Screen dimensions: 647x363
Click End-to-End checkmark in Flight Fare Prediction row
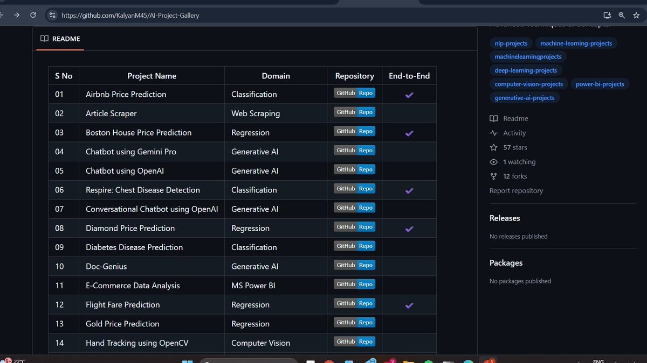coord(409,305)
